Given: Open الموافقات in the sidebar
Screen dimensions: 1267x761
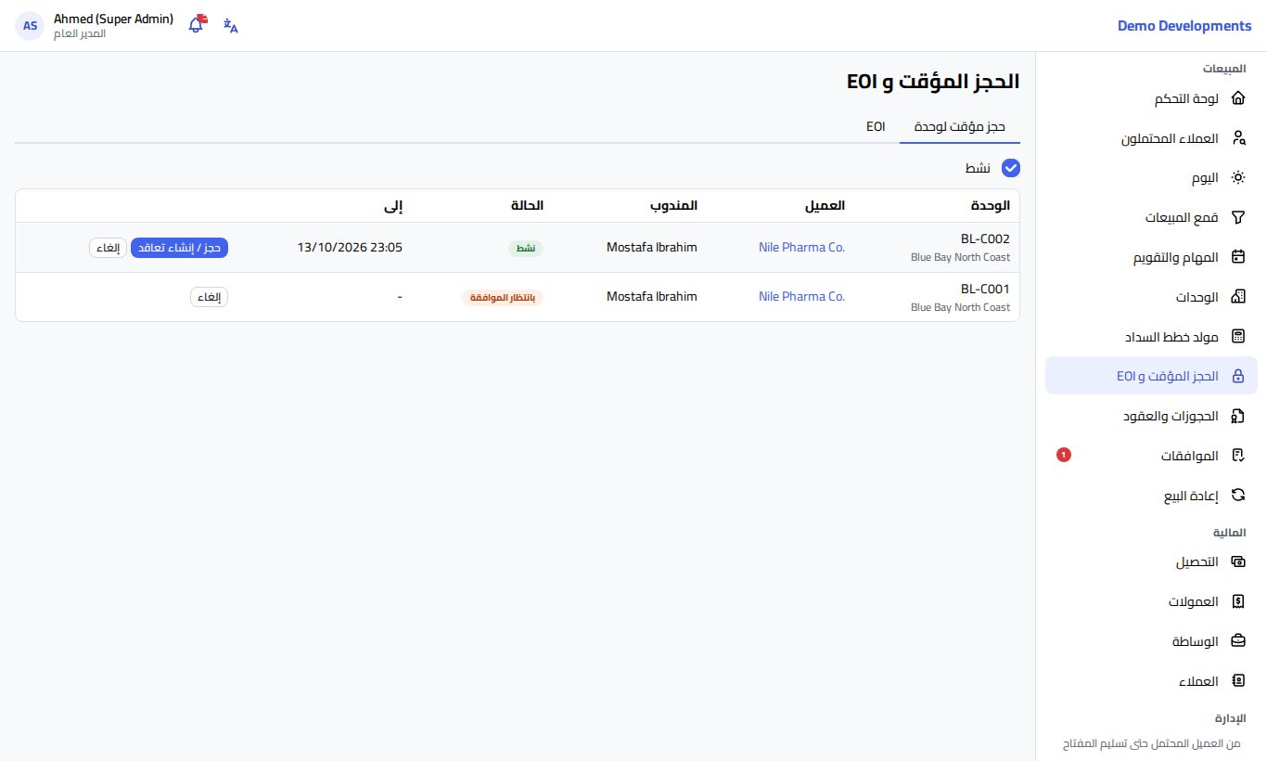Looking at the screenshot, I should [1151, 456].
